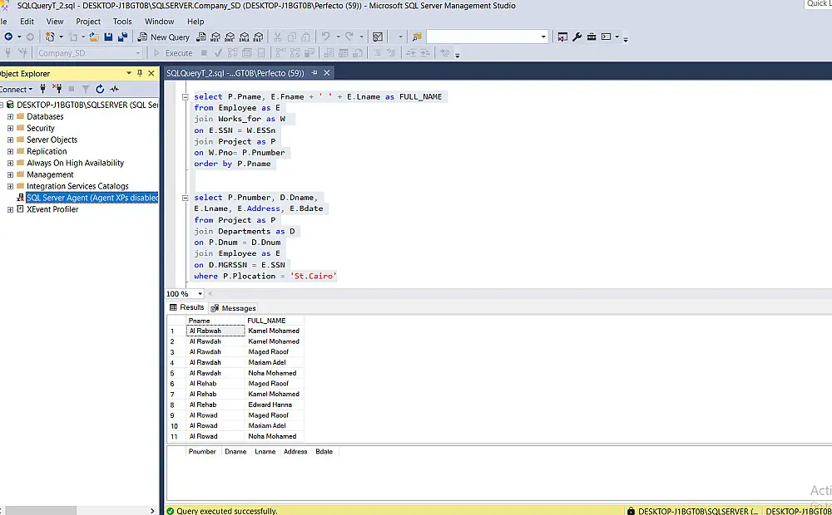Click the Results to Grid icon
Viewport: 832px width, 515px height.
344,53
